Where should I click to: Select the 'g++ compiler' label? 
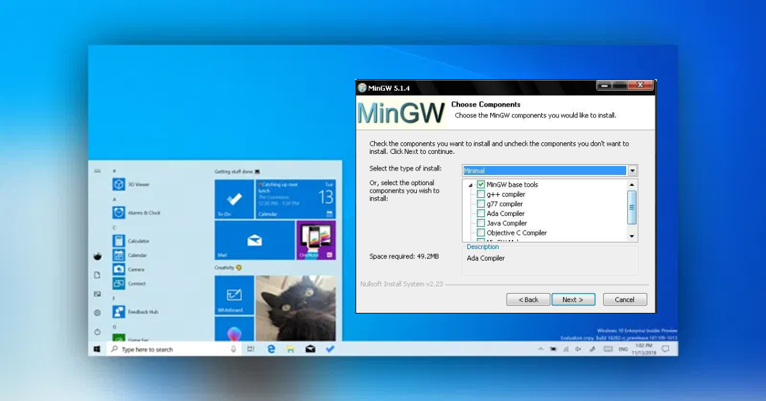point(506,194)
